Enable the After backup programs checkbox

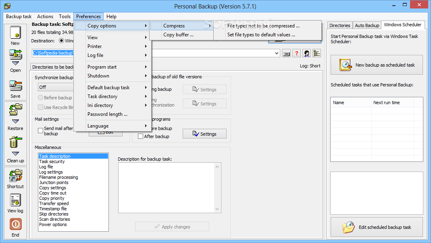(x=140, y=136)
